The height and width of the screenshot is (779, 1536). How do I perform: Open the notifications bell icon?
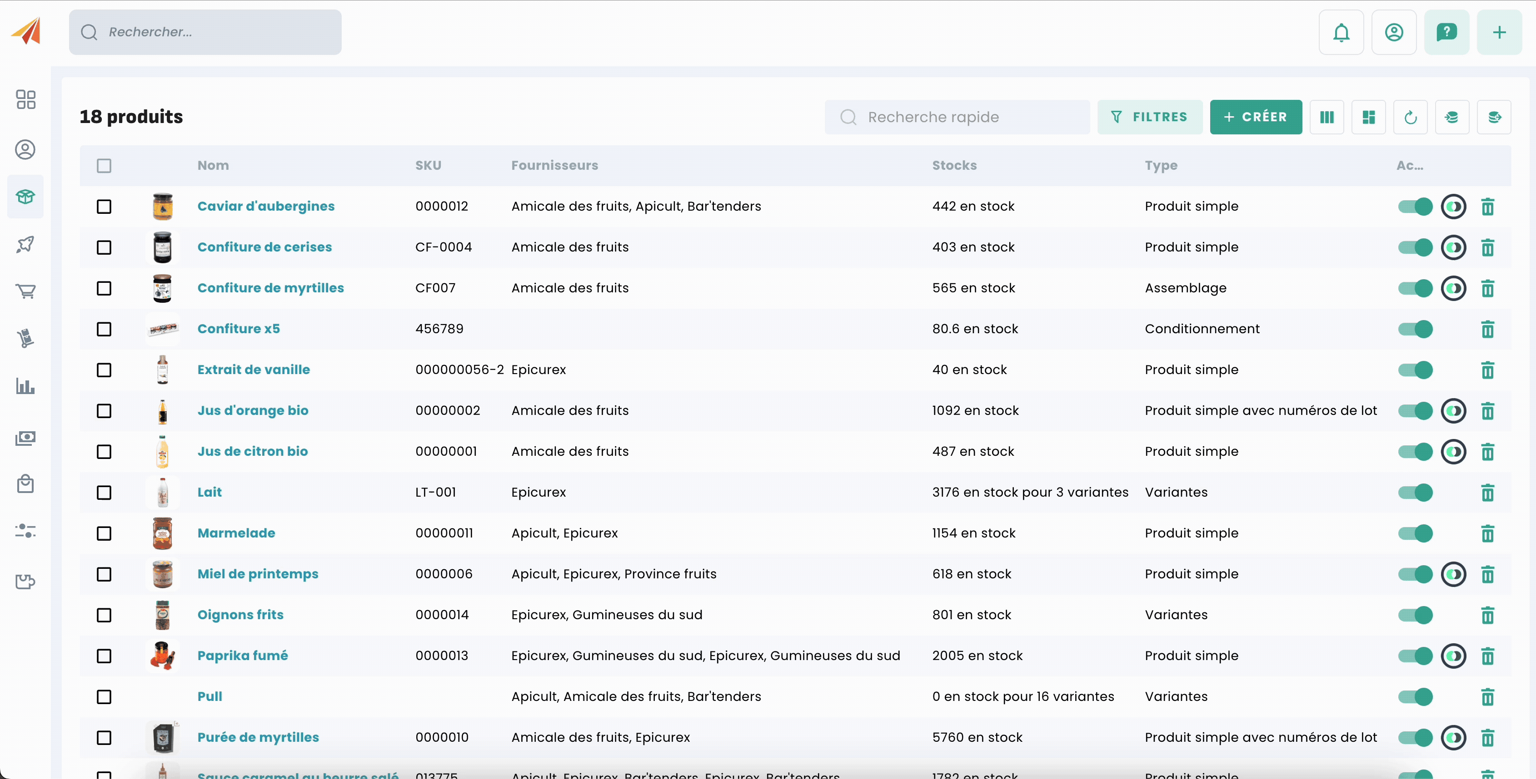click(x=1341, y=32)
